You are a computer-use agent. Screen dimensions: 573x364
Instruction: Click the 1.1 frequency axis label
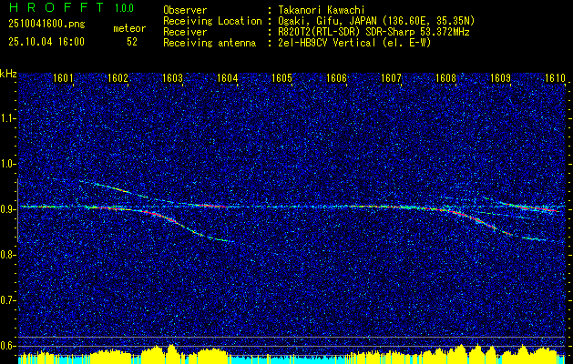tap(7, 118)
